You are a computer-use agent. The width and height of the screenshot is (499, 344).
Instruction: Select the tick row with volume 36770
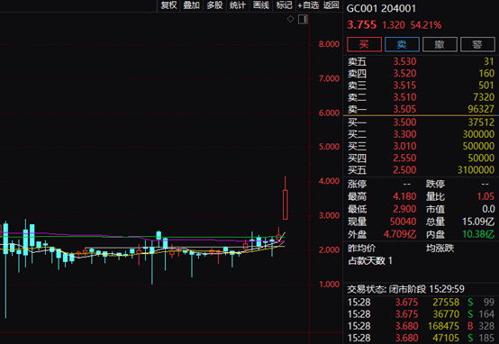click(421, 314)
